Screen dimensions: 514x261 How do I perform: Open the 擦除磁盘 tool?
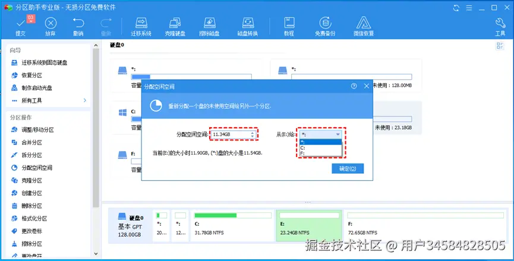pos(209,26)
